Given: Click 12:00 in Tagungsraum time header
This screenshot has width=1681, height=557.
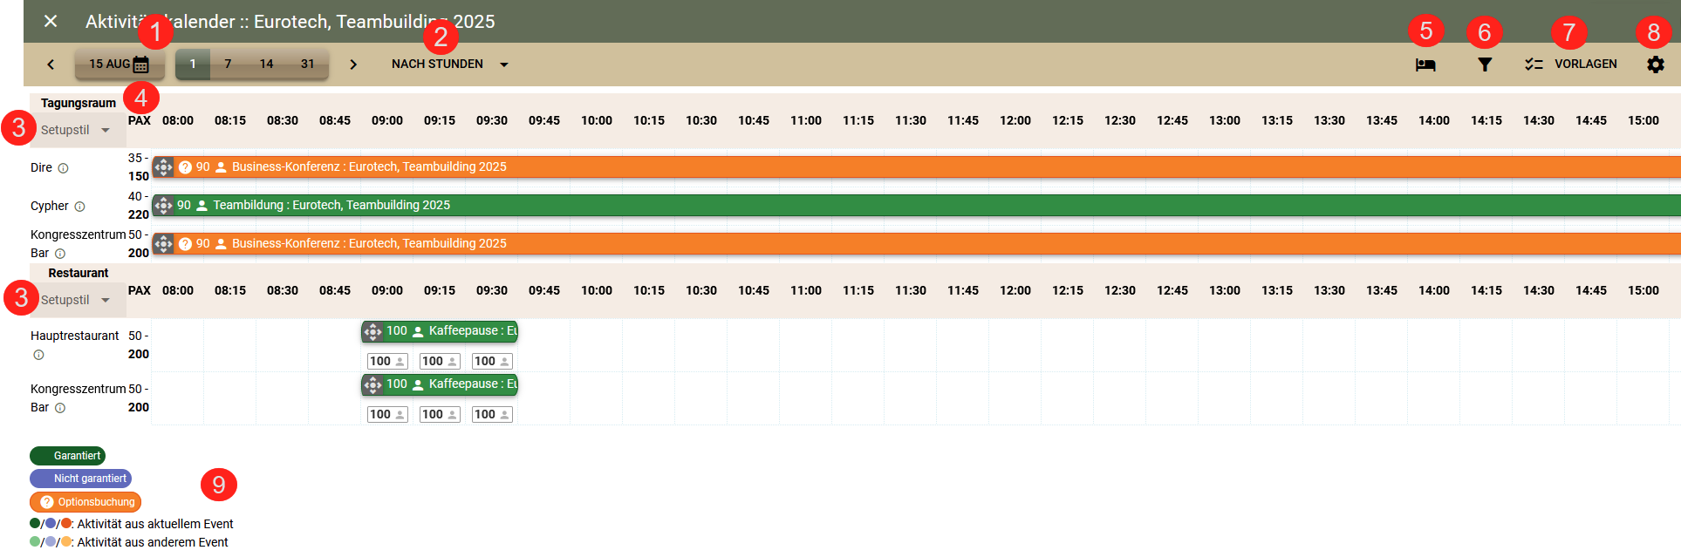Looking at the screenshot, I should 1015,120.
